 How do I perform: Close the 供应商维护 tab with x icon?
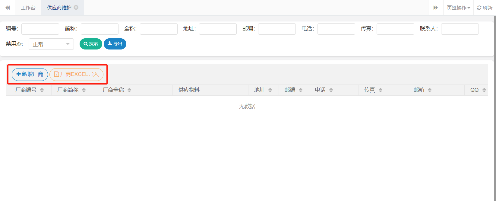tap(76, 8)
